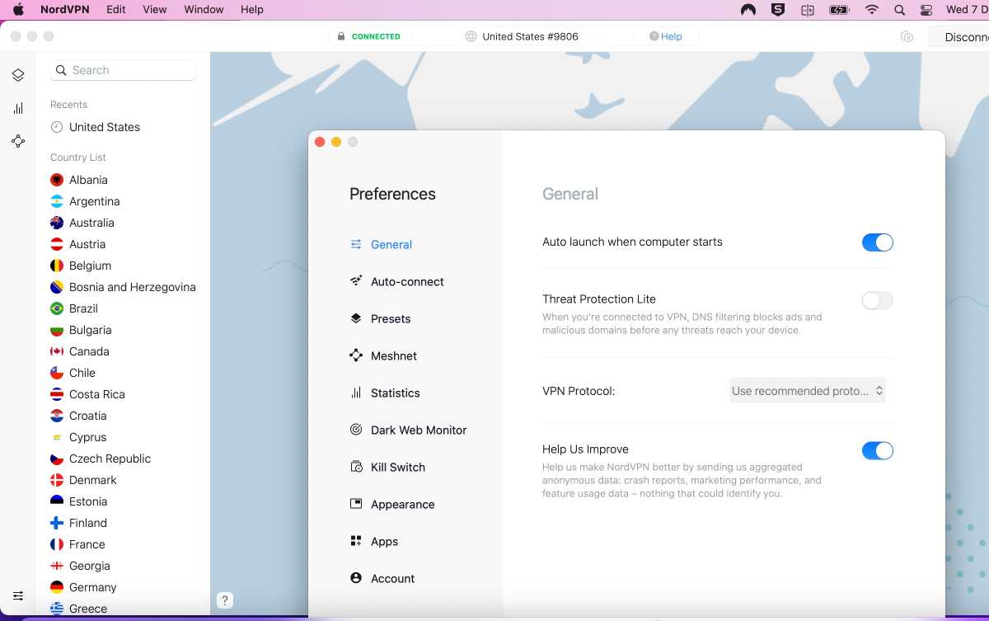Viewport: 989px width, 621px height.
Task: Click the battery icon in menu bar
Action: pos(839,10)
